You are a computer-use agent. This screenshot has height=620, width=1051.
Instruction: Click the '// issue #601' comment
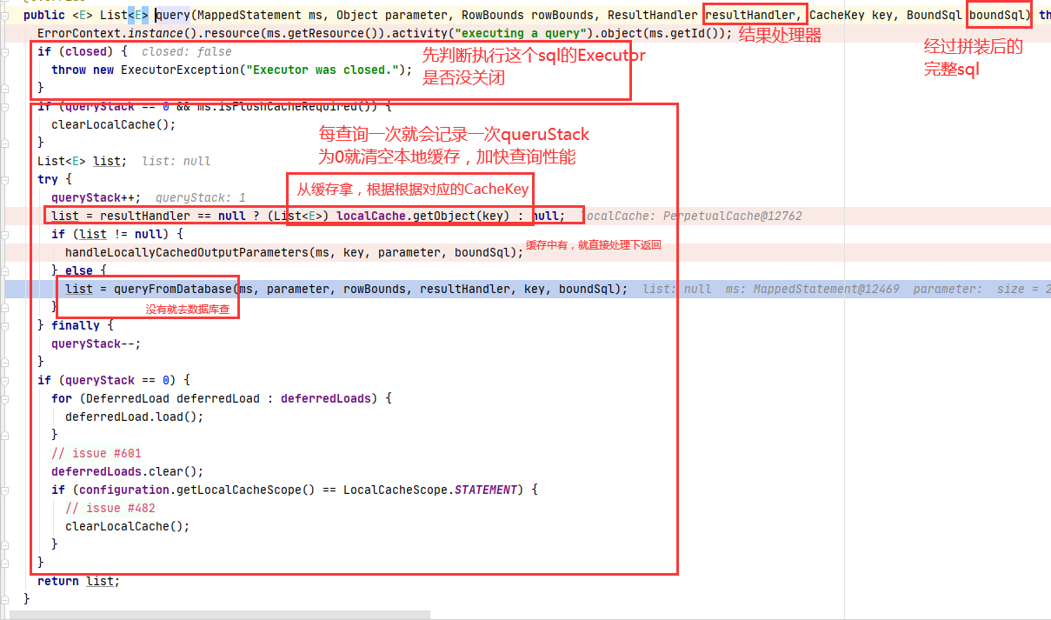point(96,453)
